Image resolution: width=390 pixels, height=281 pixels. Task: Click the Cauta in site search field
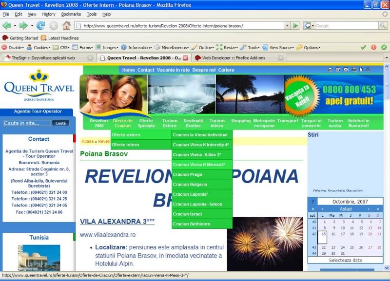(27, 123)
